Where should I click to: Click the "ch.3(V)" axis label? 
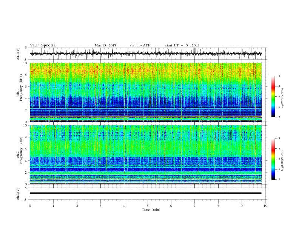18,194
